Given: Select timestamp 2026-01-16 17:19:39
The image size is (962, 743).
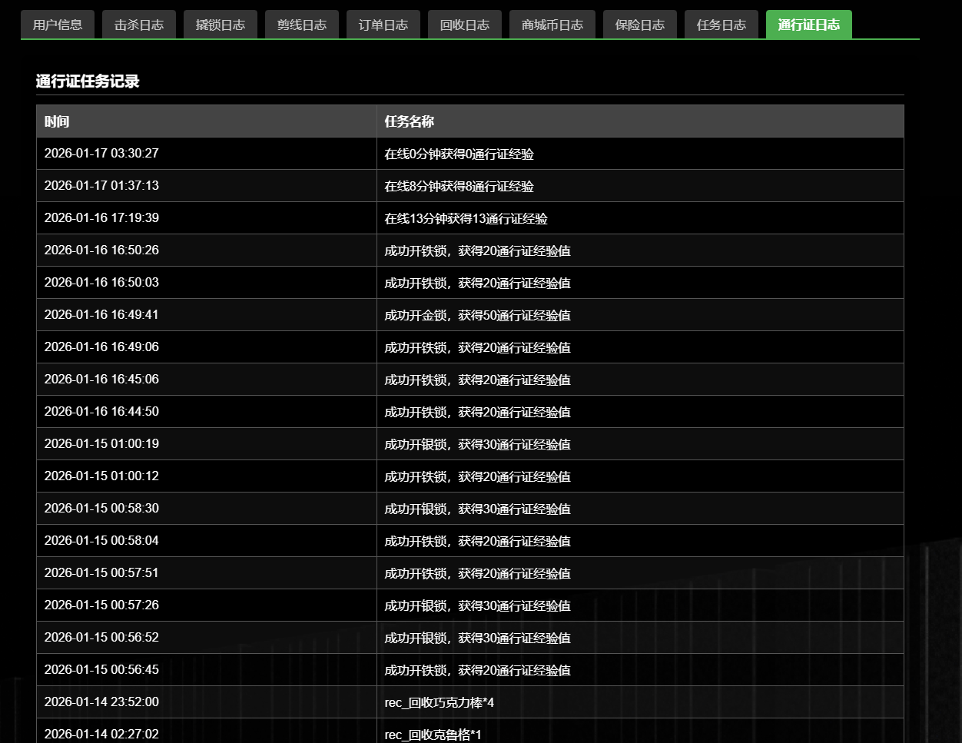Looking at the screenshot, I should (101, 217).
